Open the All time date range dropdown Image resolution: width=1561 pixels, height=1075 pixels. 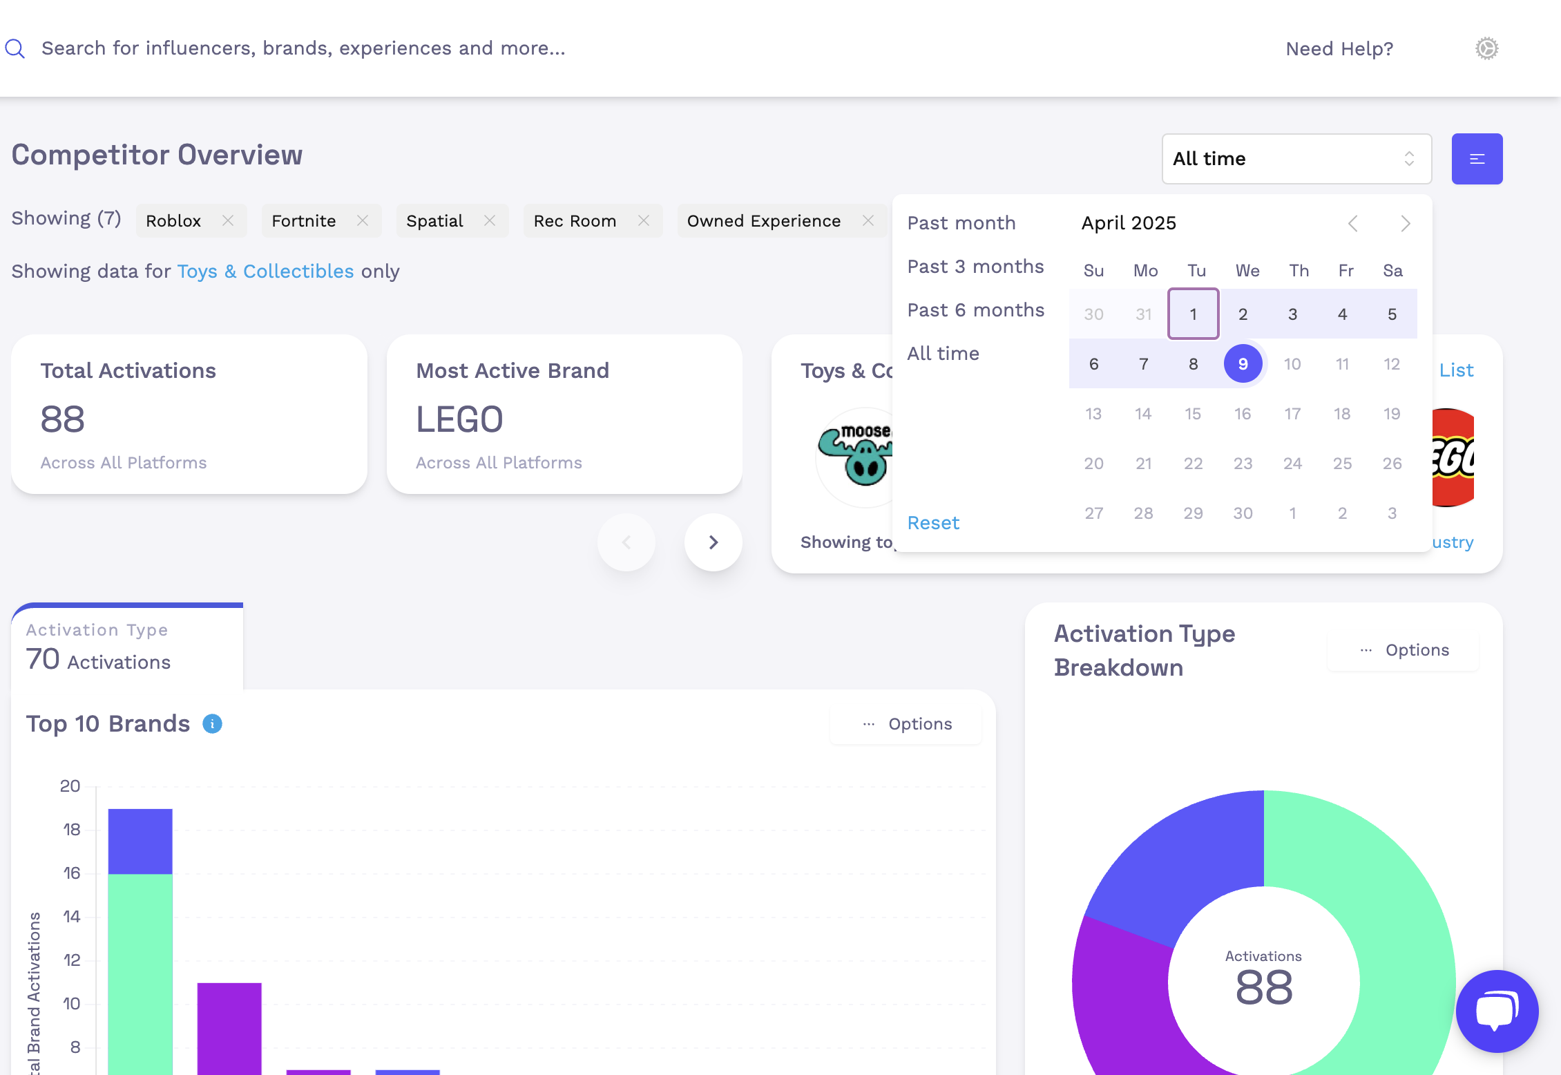pos(1296,159)
